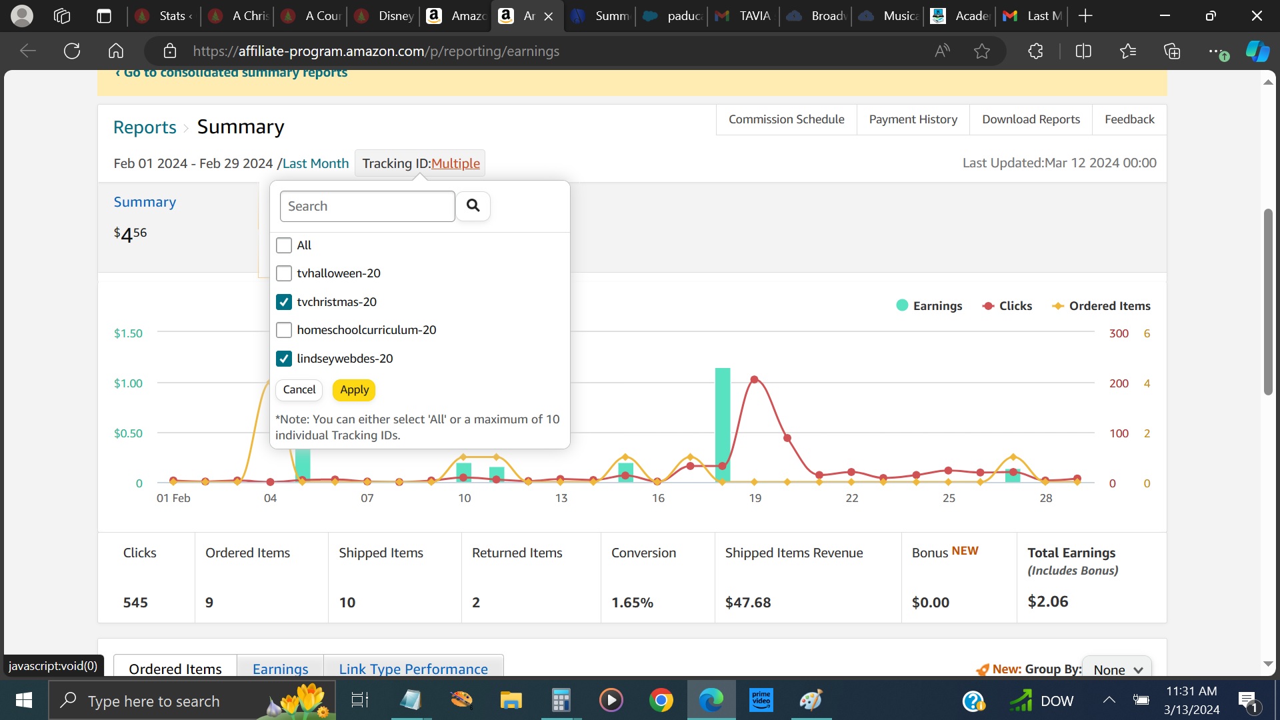
Task: Switch to the TAVIA Gmail browser tab
Action: [742, 16]
